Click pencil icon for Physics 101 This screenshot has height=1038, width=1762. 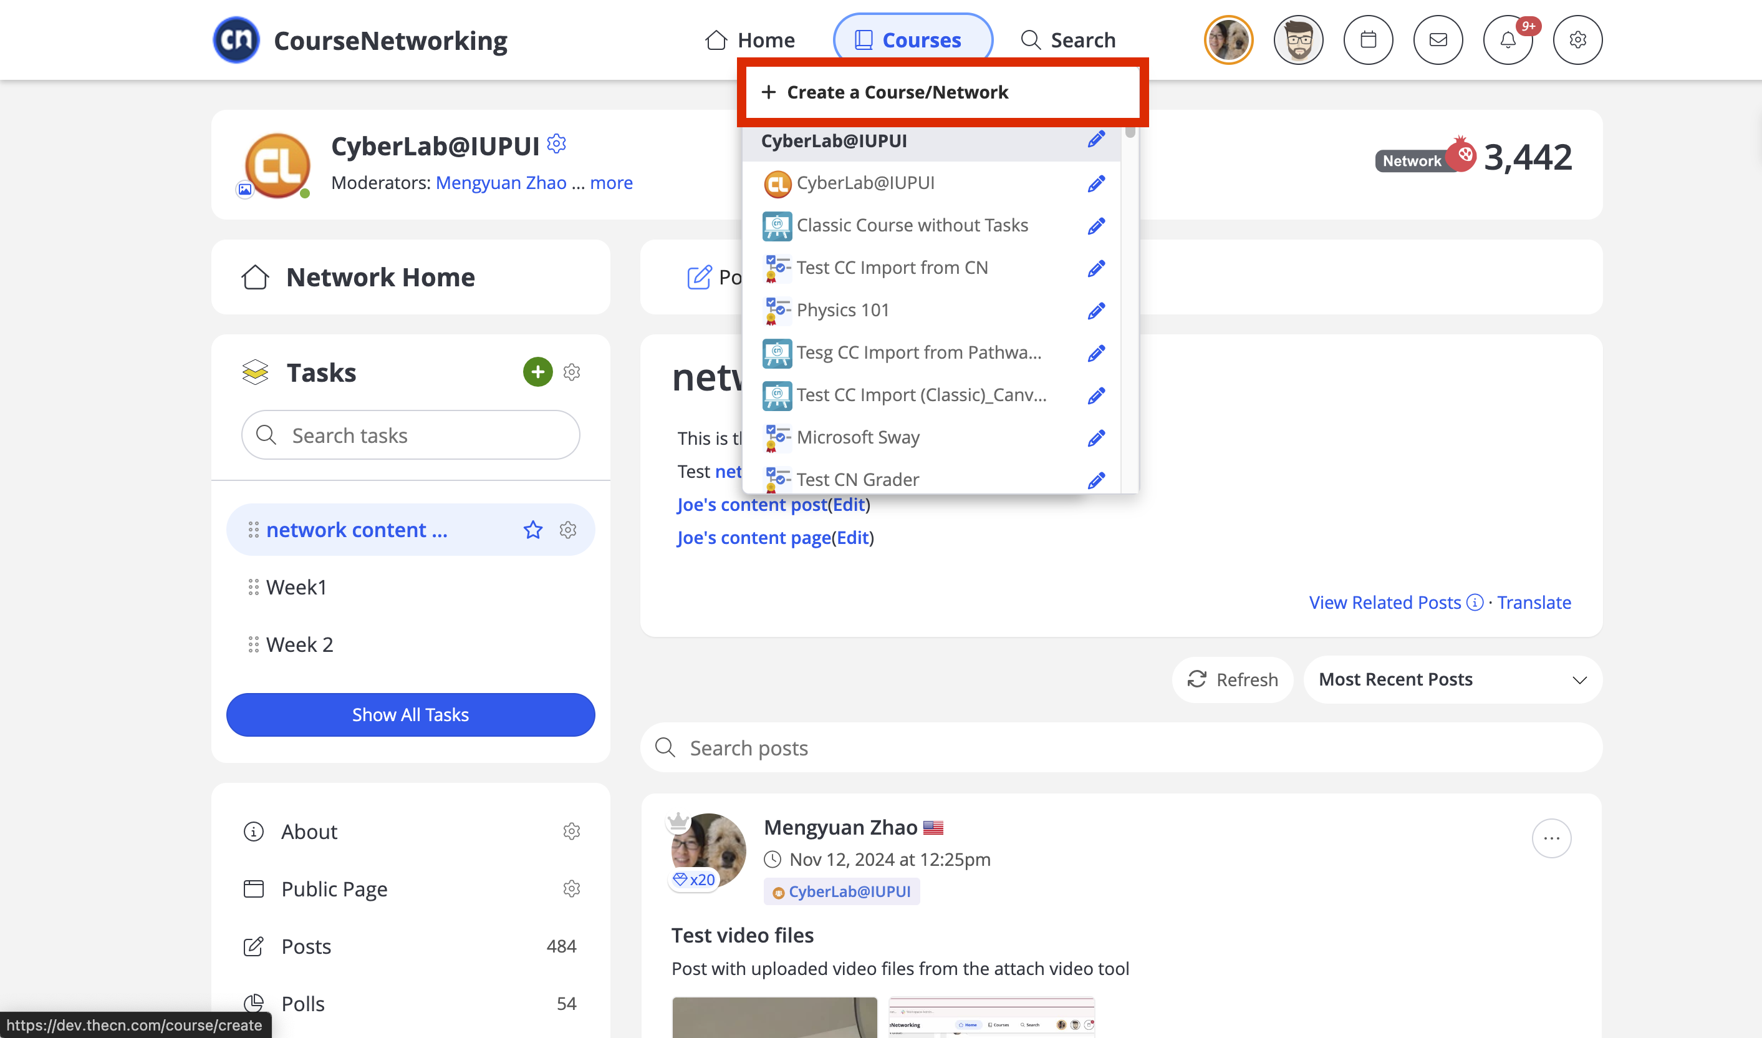coord(1095,310)
